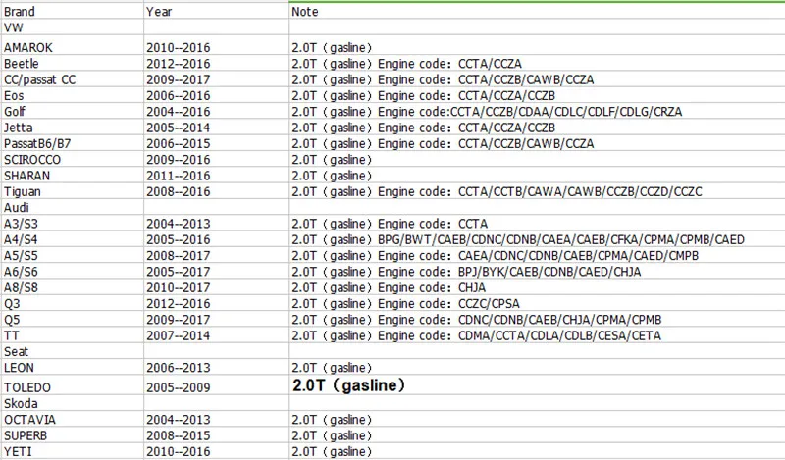Select the 'Note' header cell

pyautogui.click(x=537, y=11)
